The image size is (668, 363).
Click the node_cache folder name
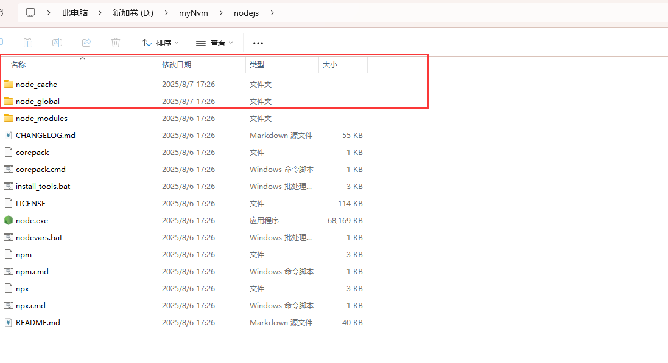37,85
